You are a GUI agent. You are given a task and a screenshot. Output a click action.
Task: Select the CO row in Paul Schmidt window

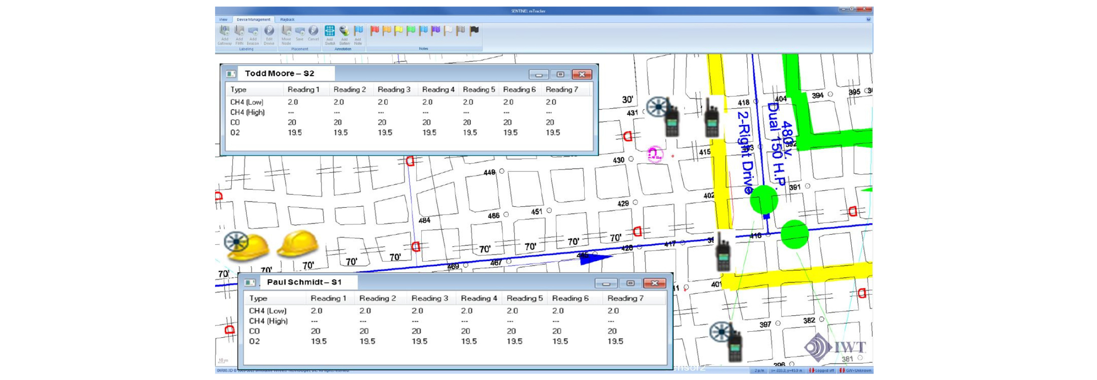pyautogui.click(x=456, y=331)
